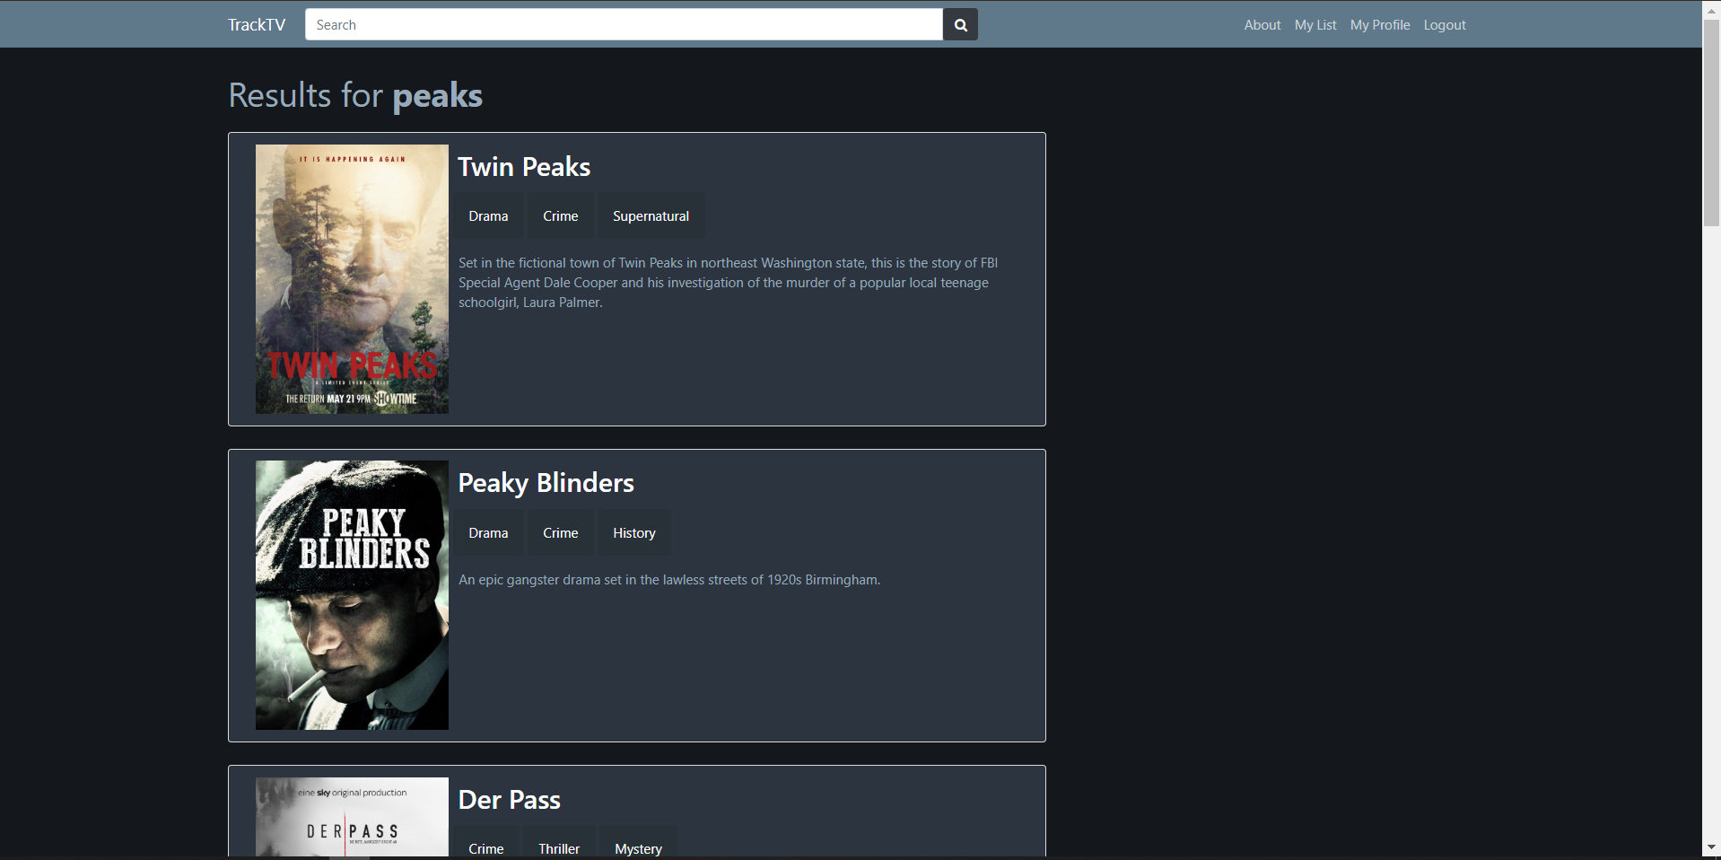1721x860 pixels.
Task: Click the Peaky Blinders description text
Action: [669, 580]
